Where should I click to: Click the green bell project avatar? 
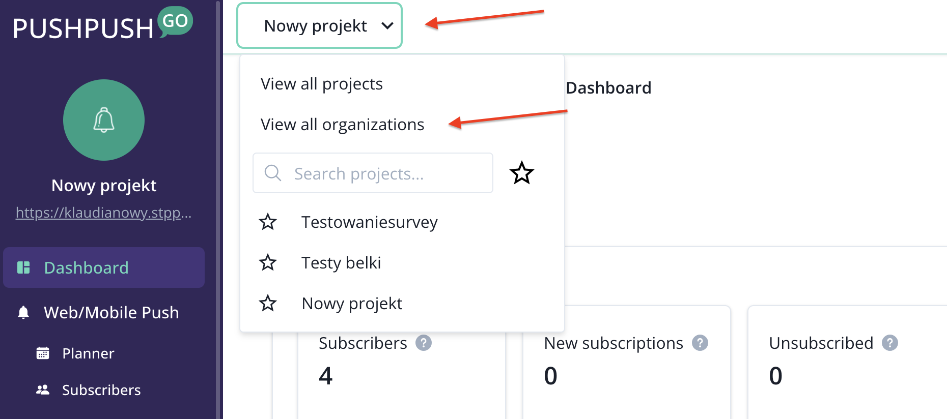click(x=104, y=120)
